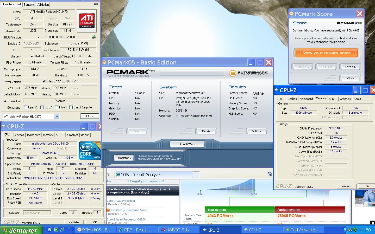Switch to the Validation tab in GPU-Z
The width and height of the screenshot is (375, 234).
pos(43,5)
